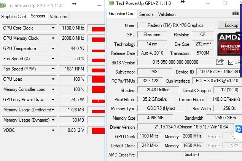Open Validation tab in right window
Screen dimensions: 242x161
[167, 14]
